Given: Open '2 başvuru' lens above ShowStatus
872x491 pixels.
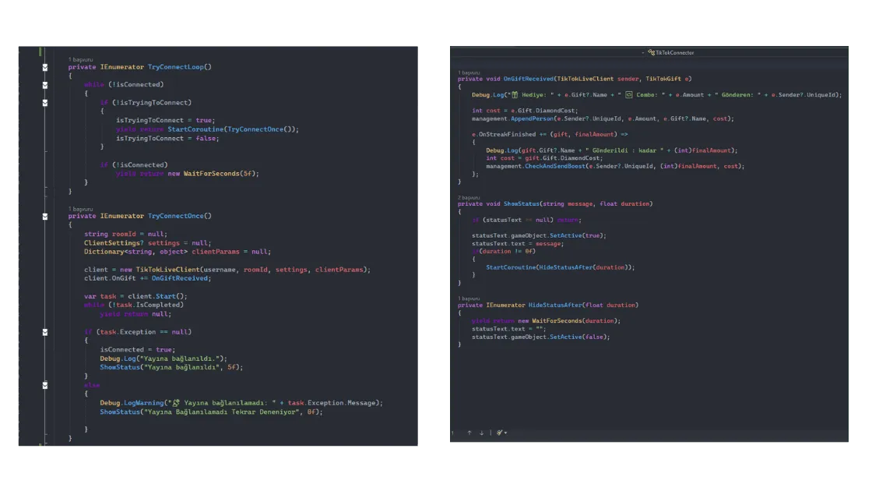Looking at the screenshot, I should click(469, 198).
